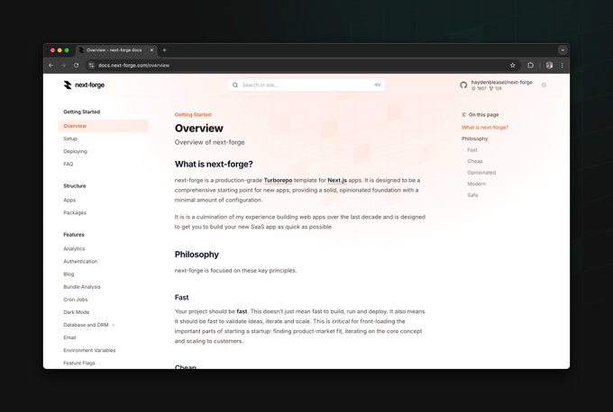Viewport: 613px width, 412px height.
Task: Open Analytics under Features
Action: point(74,249)
